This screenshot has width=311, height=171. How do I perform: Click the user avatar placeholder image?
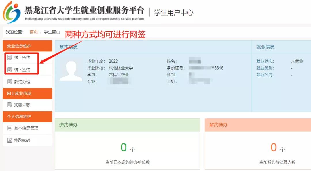coord(71,71)
